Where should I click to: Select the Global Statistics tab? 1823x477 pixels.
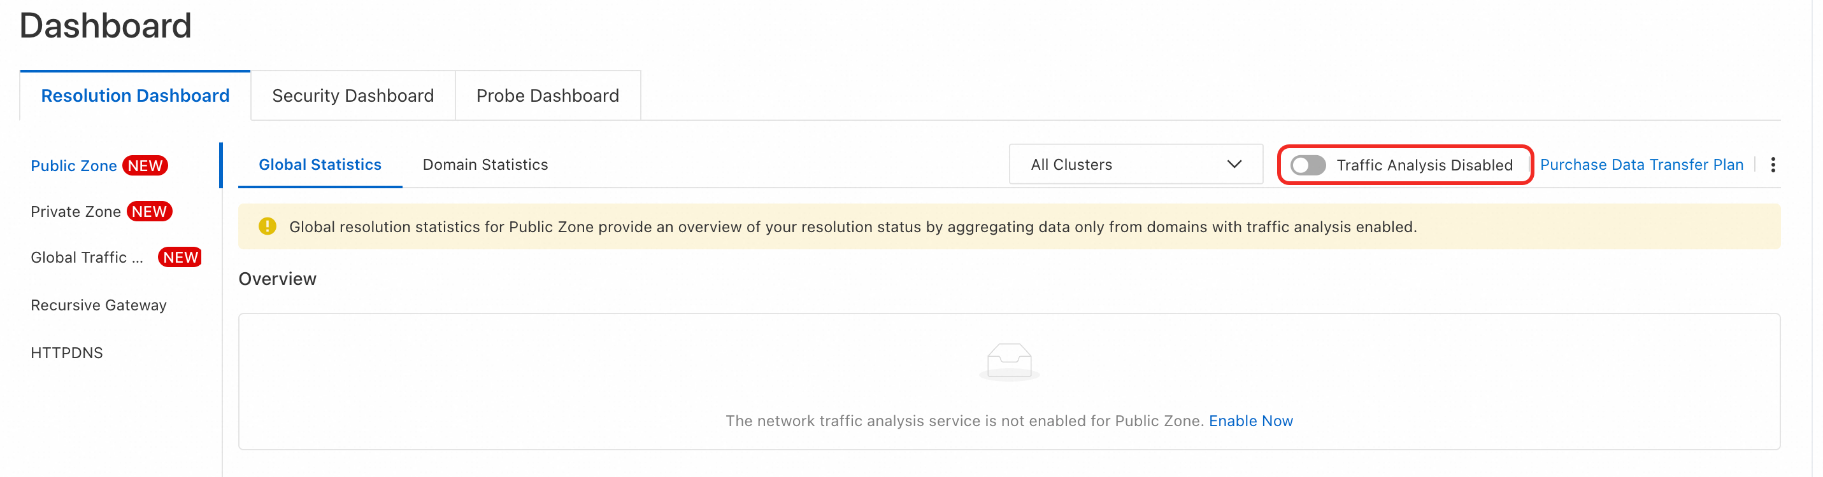point(320,165)
